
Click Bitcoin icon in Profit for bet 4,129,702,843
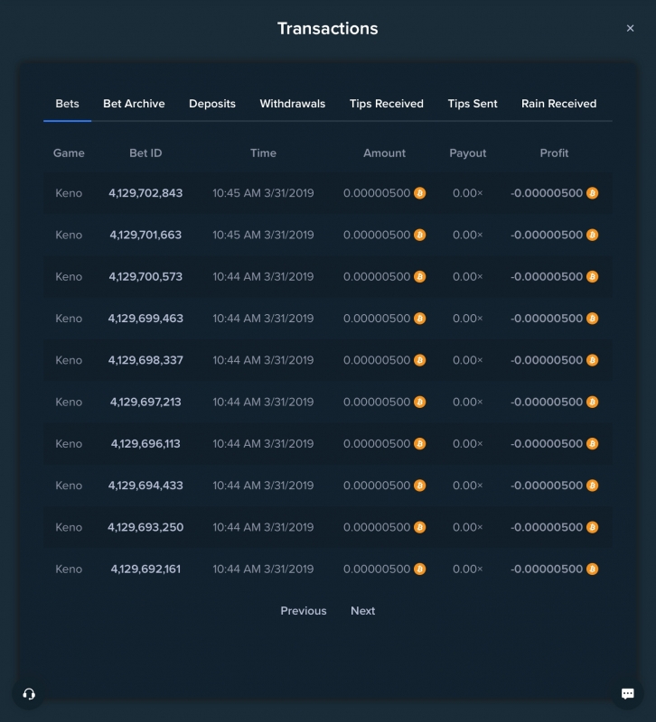point(593,193)
